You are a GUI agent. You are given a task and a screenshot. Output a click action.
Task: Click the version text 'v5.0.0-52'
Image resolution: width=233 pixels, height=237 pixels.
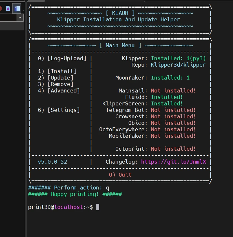(x=52, y=162)
